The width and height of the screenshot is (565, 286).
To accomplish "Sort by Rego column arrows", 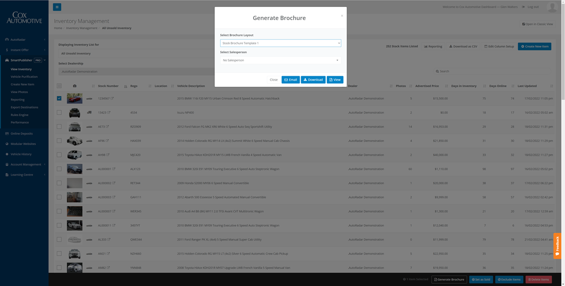I will pos(150,86).
